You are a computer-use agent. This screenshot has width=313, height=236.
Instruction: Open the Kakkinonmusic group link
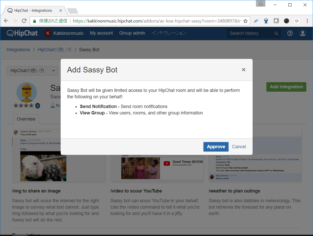tap(64, 33)
